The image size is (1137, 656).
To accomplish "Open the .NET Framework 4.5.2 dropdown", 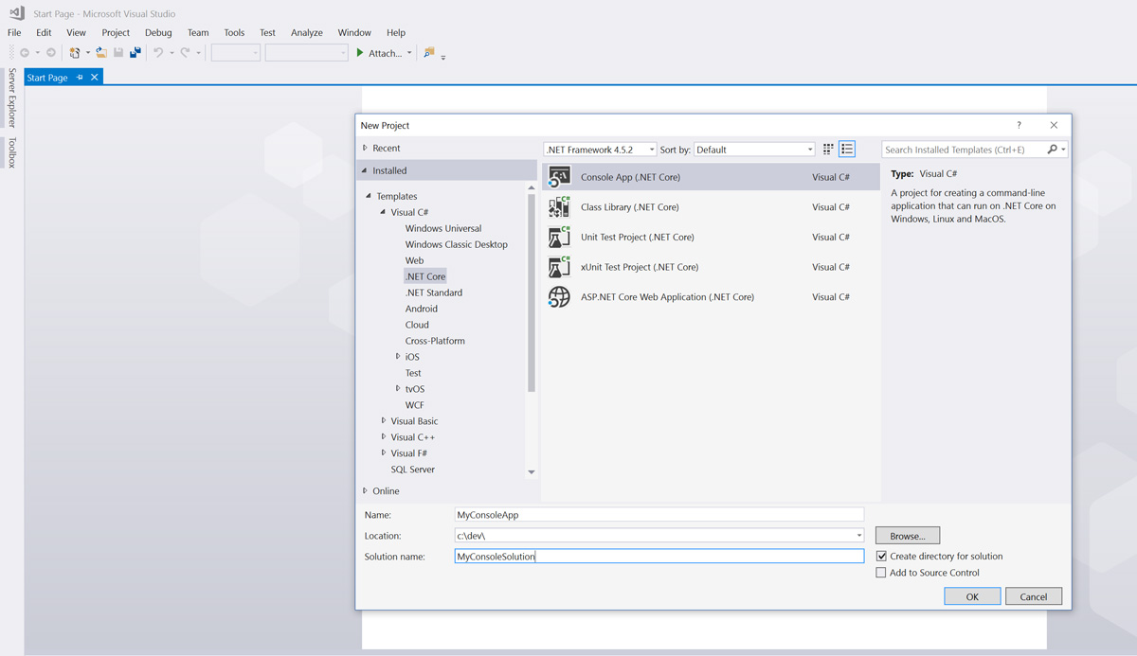I will point(650,149).
